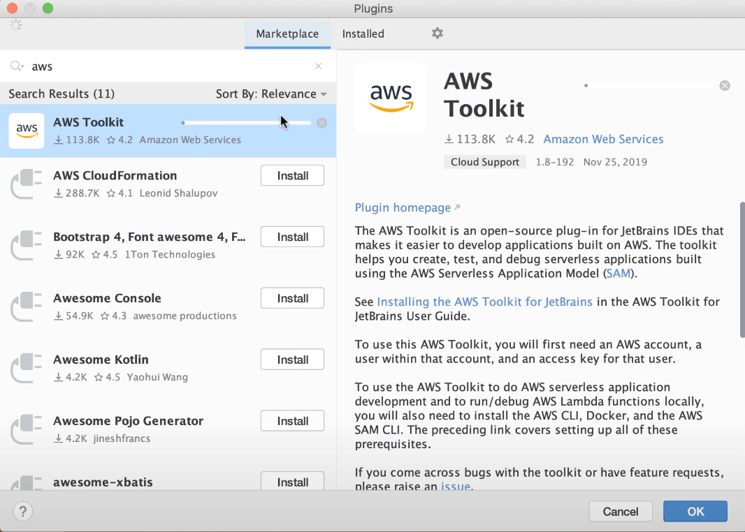Click the AWS Toolkit icon in results list
745x532 pixels.
point(26,131)
